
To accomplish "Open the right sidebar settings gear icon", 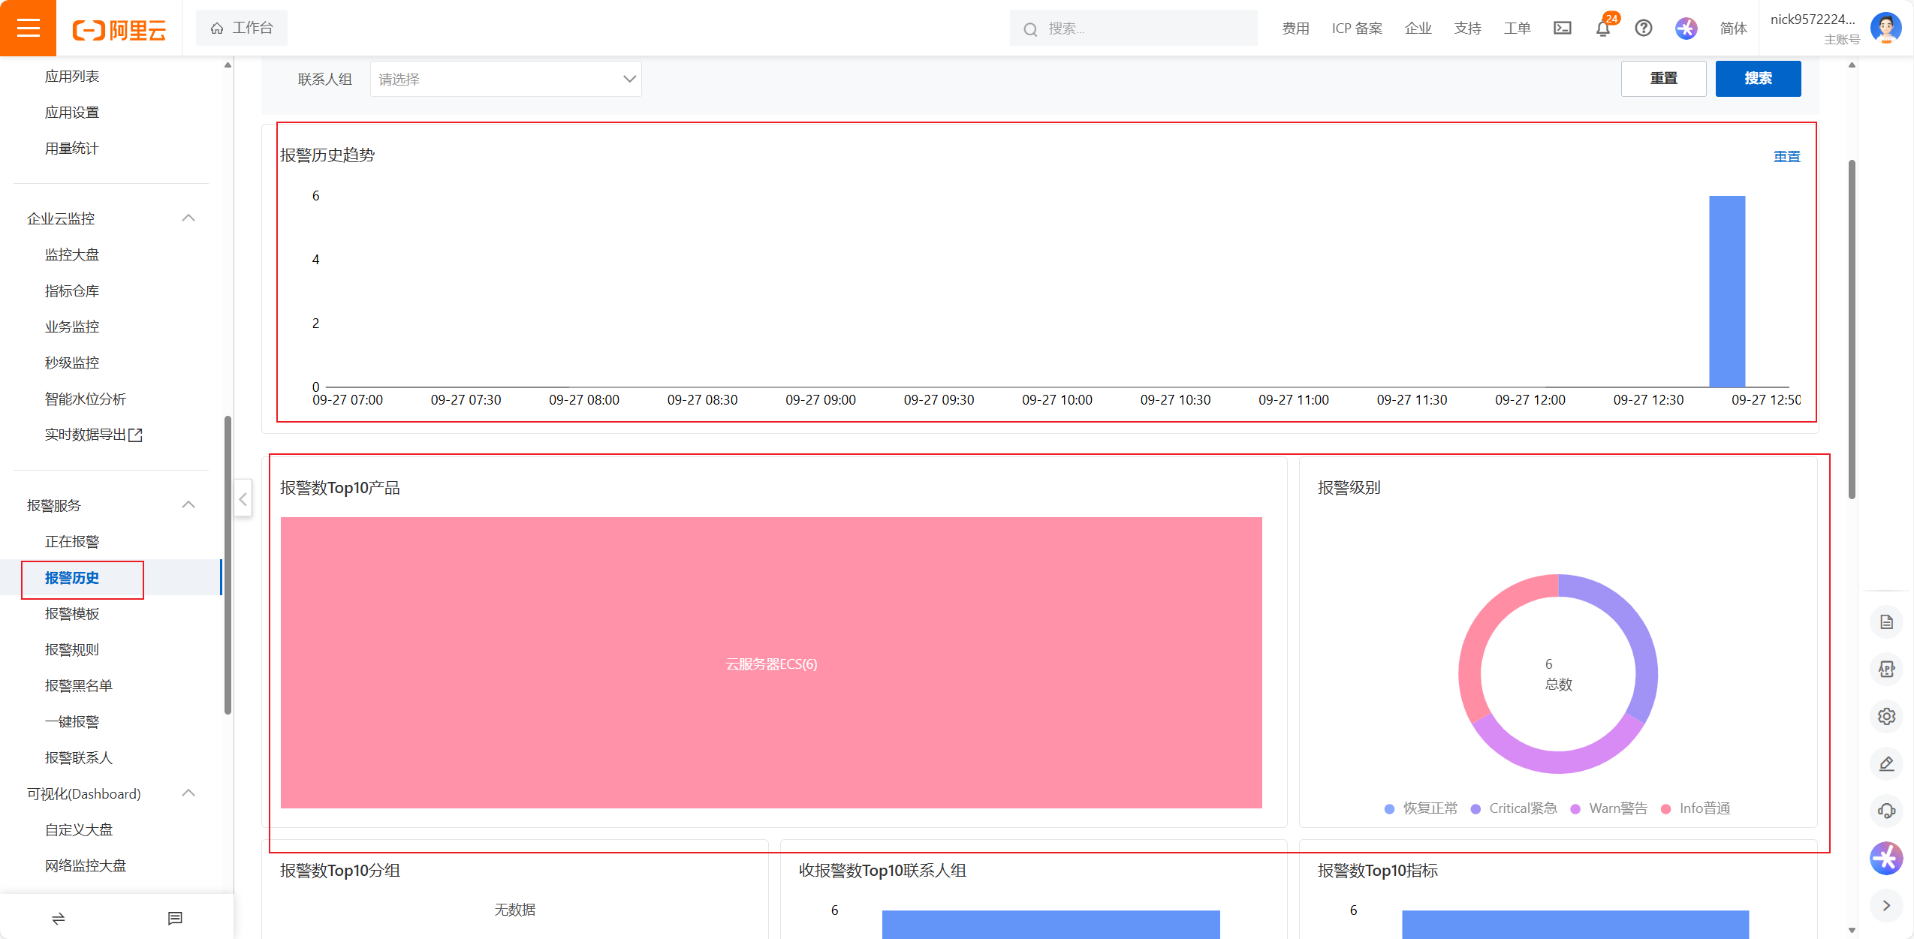I will point(1886,716).
